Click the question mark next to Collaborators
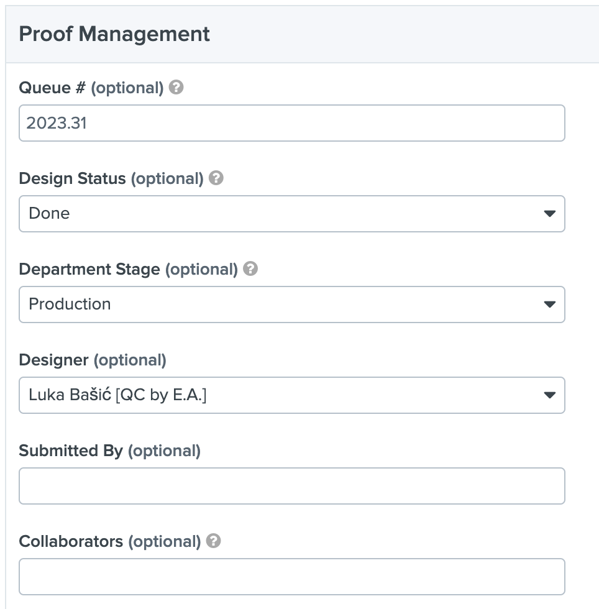Screen dimensions: 599x609 (214, 541)
